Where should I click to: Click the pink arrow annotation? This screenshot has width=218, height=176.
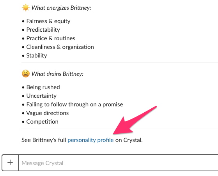pyautogui.click(x=135, y=120)
